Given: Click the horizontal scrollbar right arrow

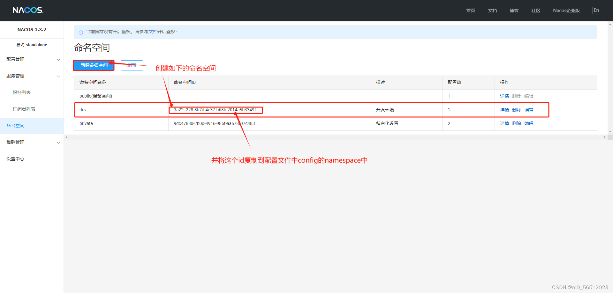Looking at the screenshot, I should (605, 137).
